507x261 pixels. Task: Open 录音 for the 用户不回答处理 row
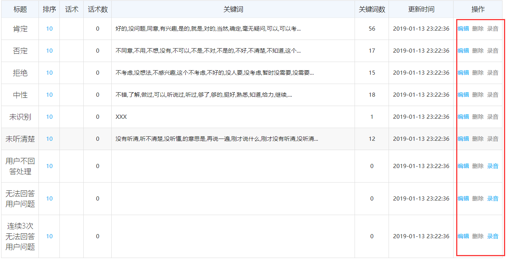click(492, 166)
